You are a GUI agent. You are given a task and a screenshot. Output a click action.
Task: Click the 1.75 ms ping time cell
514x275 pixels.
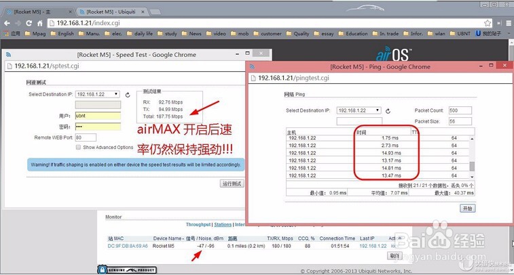click(x=390, y=138)
